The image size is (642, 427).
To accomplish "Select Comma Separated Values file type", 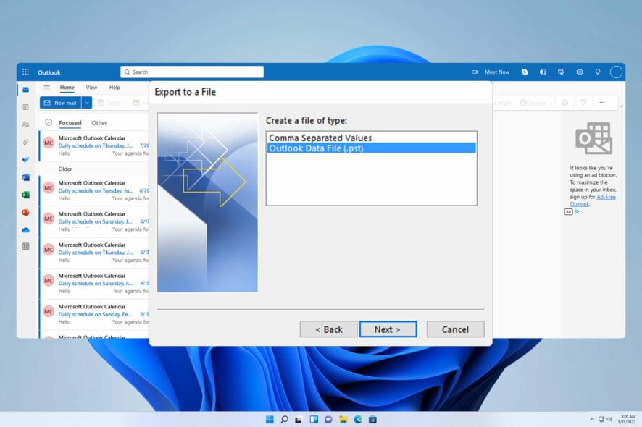I will (x=370, y=138).
